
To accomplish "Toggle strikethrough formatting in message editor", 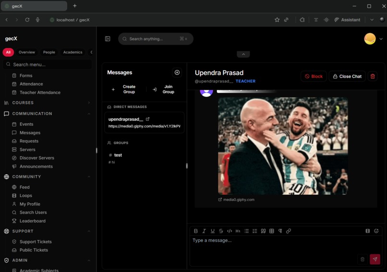I will [221, 231].
